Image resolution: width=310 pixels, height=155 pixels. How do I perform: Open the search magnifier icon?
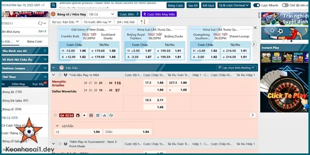click(53, 5)
